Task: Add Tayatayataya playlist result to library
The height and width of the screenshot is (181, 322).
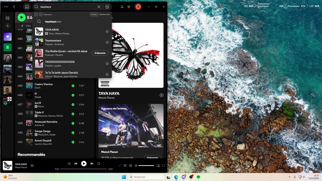Action: [107, 42]
